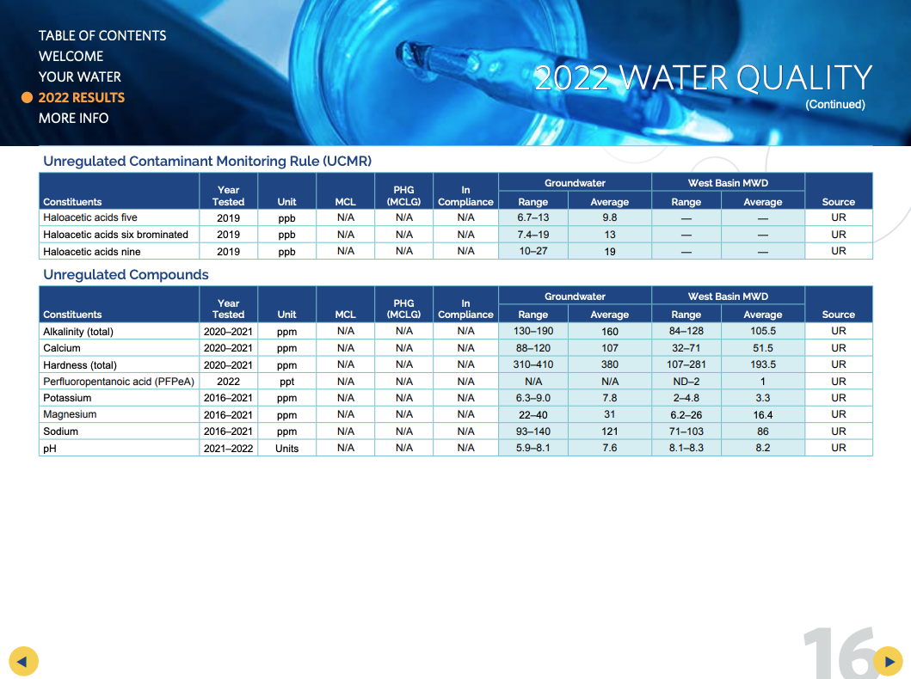
Task: Go to next page arrow button
Action: (889, 662)
